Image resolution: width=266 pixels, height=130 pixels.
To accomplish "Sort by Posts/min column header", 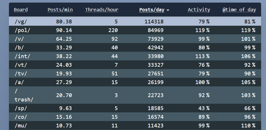I will click(x=60, y=10).
